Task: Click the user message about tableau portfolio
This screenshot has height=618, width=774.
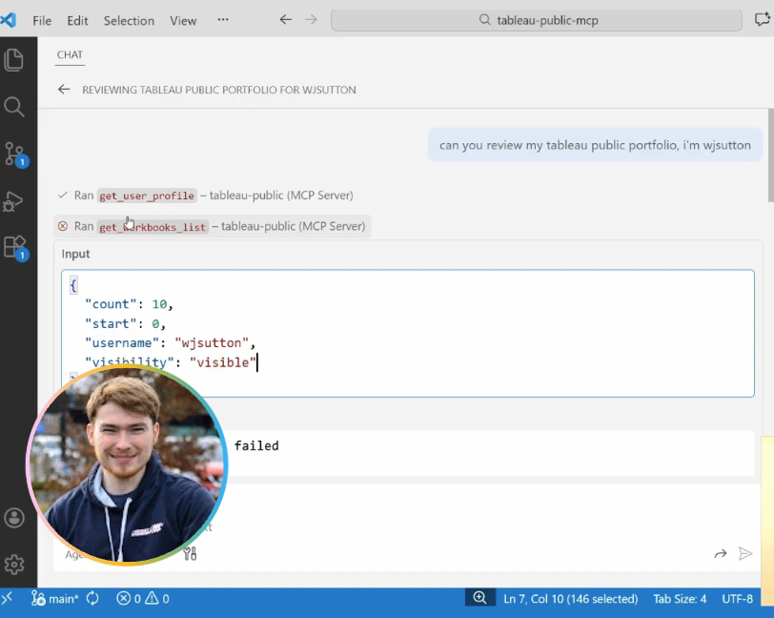Action: coord(595,145)
